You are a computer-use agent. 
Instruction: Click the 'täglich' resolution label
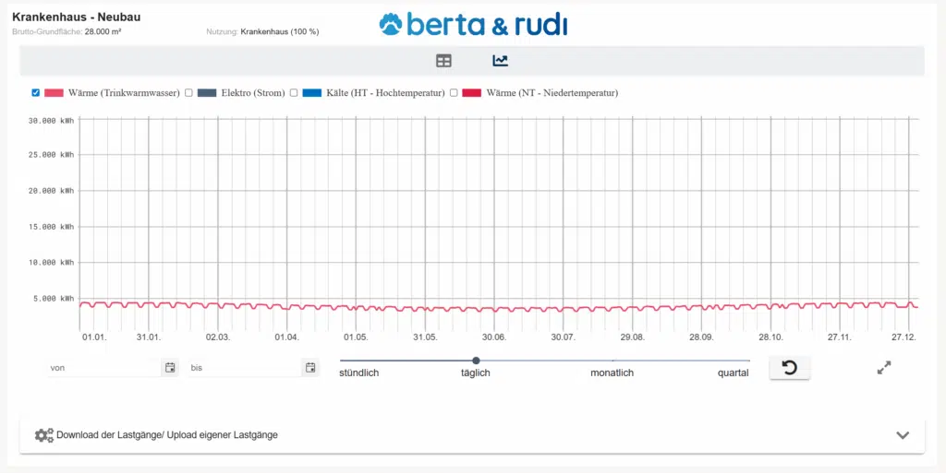(475, 373)
